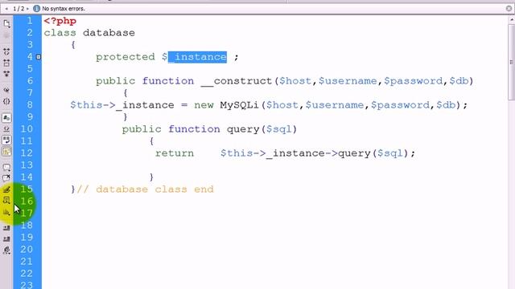Click the Apply Comment icon

(x=6, y=168)
